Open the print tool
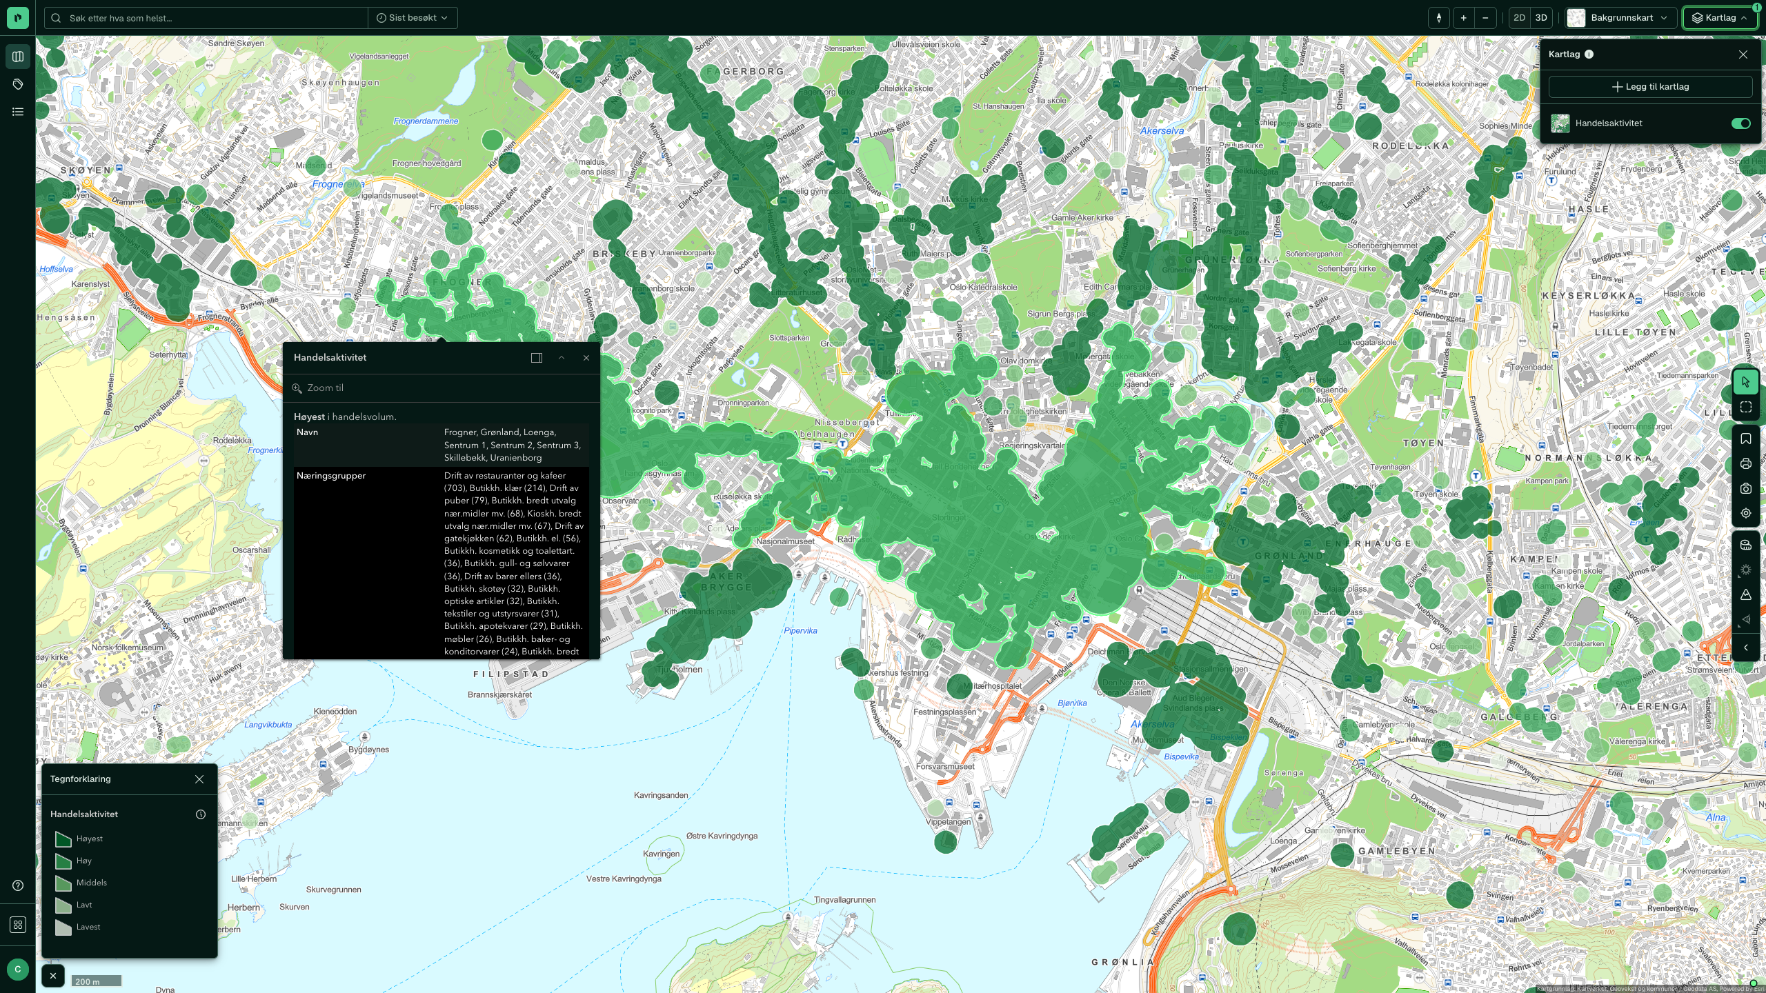Screen dimensions: 1766x993 coord(1746,464)
